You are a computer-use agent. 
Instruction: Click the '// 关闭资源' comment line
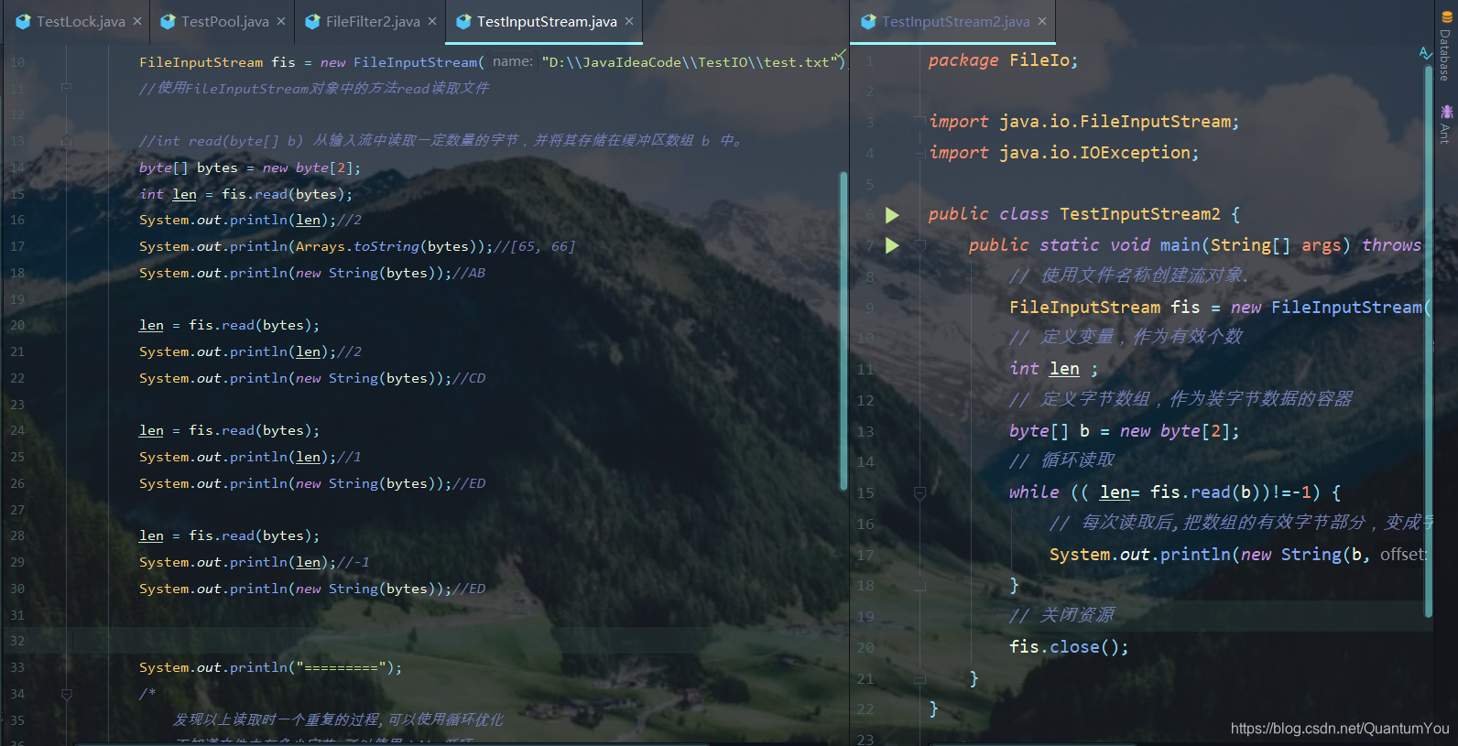[1061, 615]
